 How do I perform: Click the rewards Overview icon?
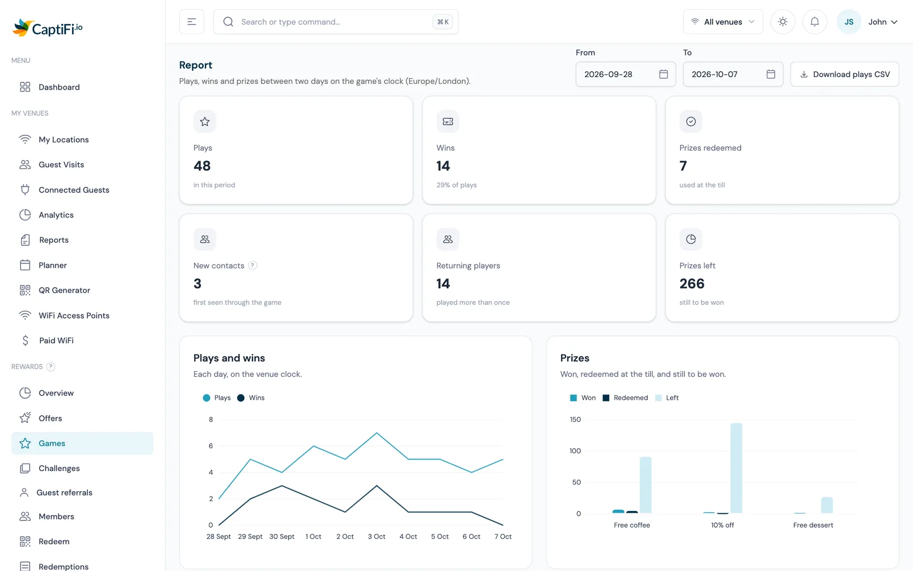click(25, 393)
